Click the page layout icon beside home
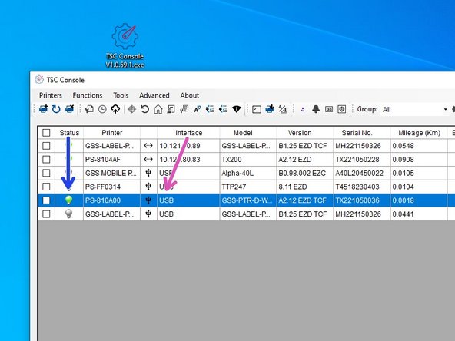Viewport: 455px width, 341px height. [171, 109]
